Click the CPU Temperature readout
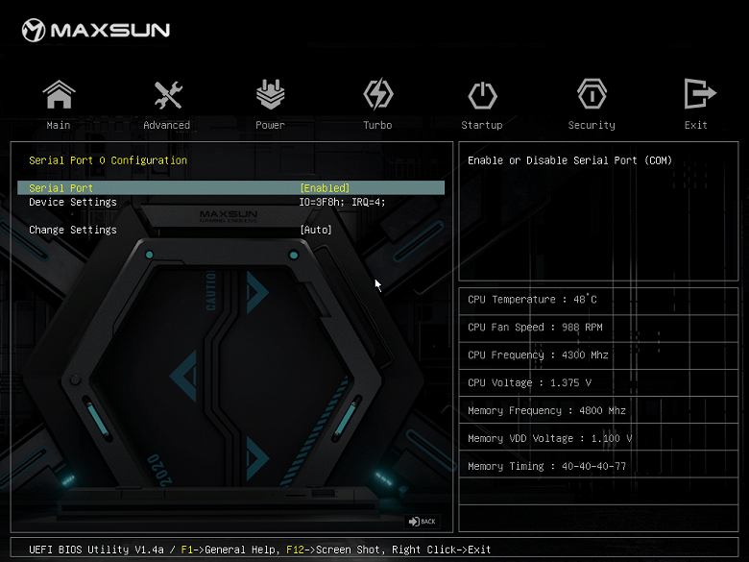The image size is (749, 562). point(532,300)
